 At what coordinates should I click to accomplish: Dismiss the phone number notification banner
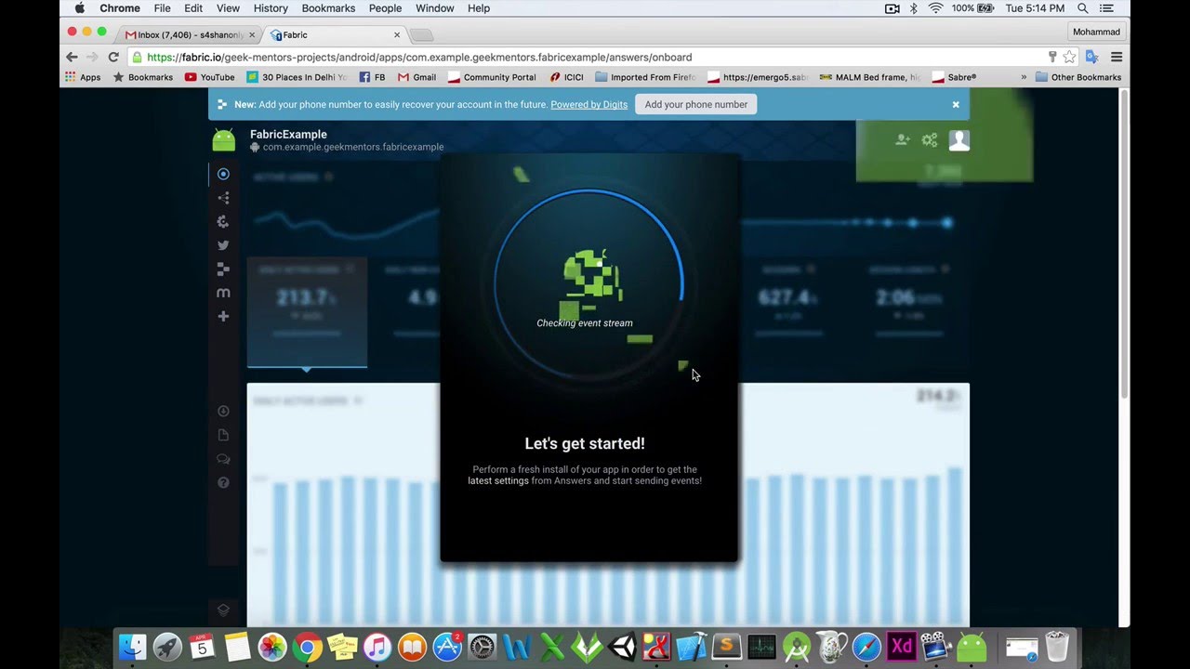pyautogui.click(x=956, y=104)
